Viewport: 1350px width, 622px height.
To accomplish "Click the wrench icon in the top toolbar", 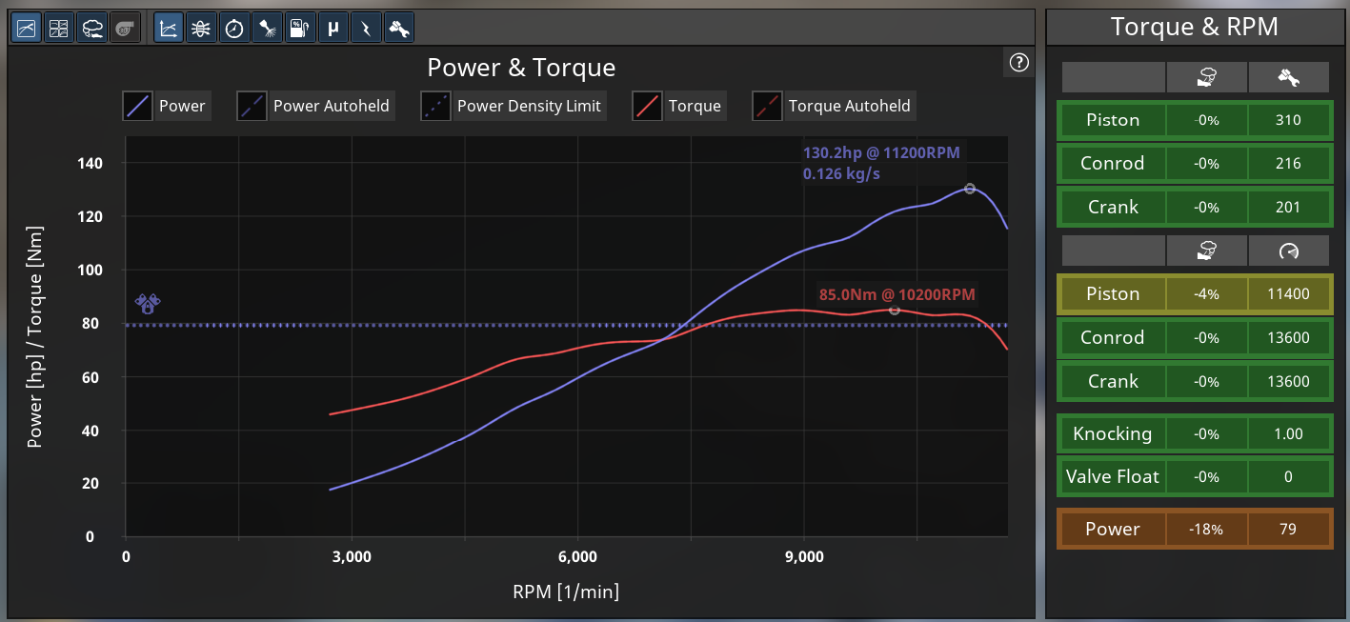I will point(398,29).
